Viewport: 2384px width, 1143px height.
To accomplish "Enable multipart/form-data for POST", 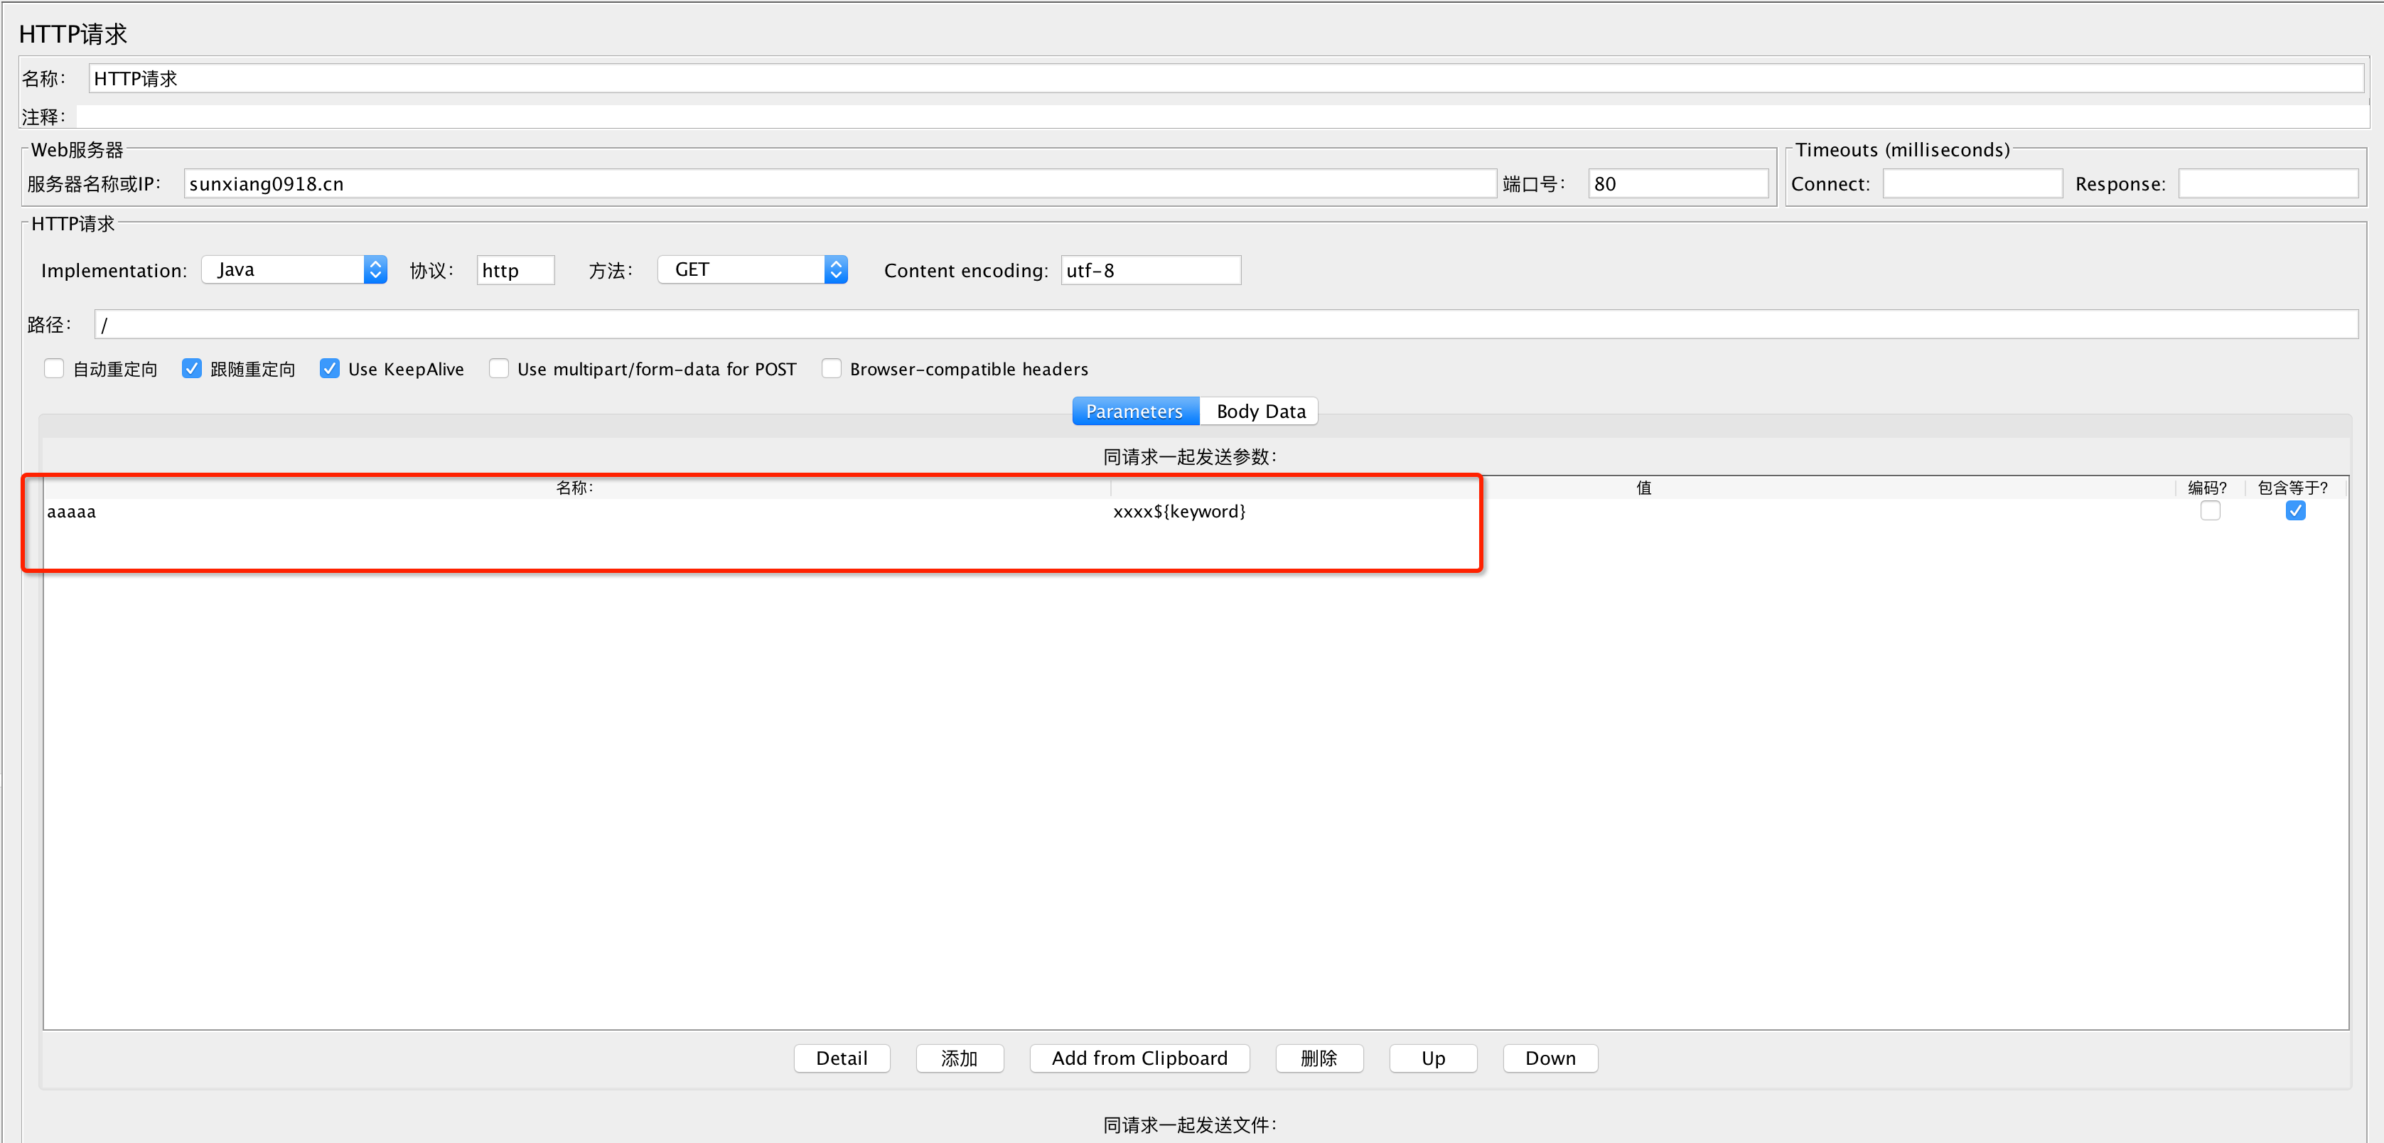I will 499,368.
